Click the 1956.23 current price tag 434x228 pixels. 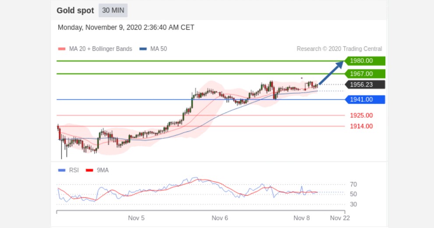coord(365,84)
